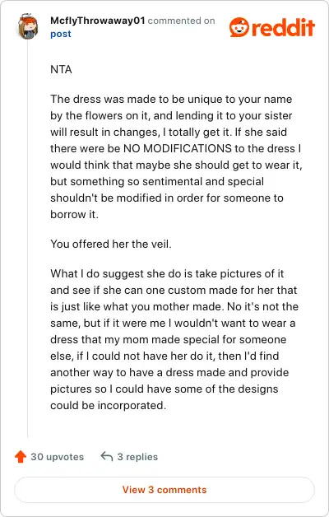Image resolution: width=329 pixels, height=517 pixels.
Task: Click the "3 replies" label
Action: click(x=137, y=457)
